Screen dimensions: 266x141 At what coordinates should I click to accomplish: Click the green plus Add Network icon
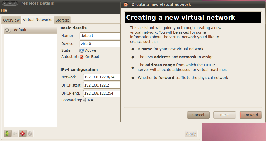tap(7, 133)
